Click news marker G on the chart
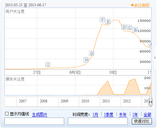The image size is (157, 128). [92, 53]
